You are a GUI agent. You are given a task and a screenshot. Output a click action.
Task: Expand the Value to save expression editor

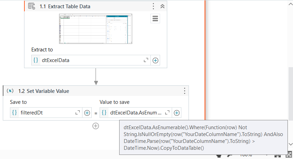click(167, 113)
